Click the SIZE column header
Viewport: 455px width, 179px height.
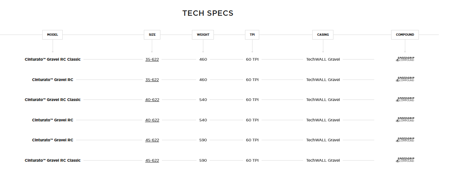152,35
